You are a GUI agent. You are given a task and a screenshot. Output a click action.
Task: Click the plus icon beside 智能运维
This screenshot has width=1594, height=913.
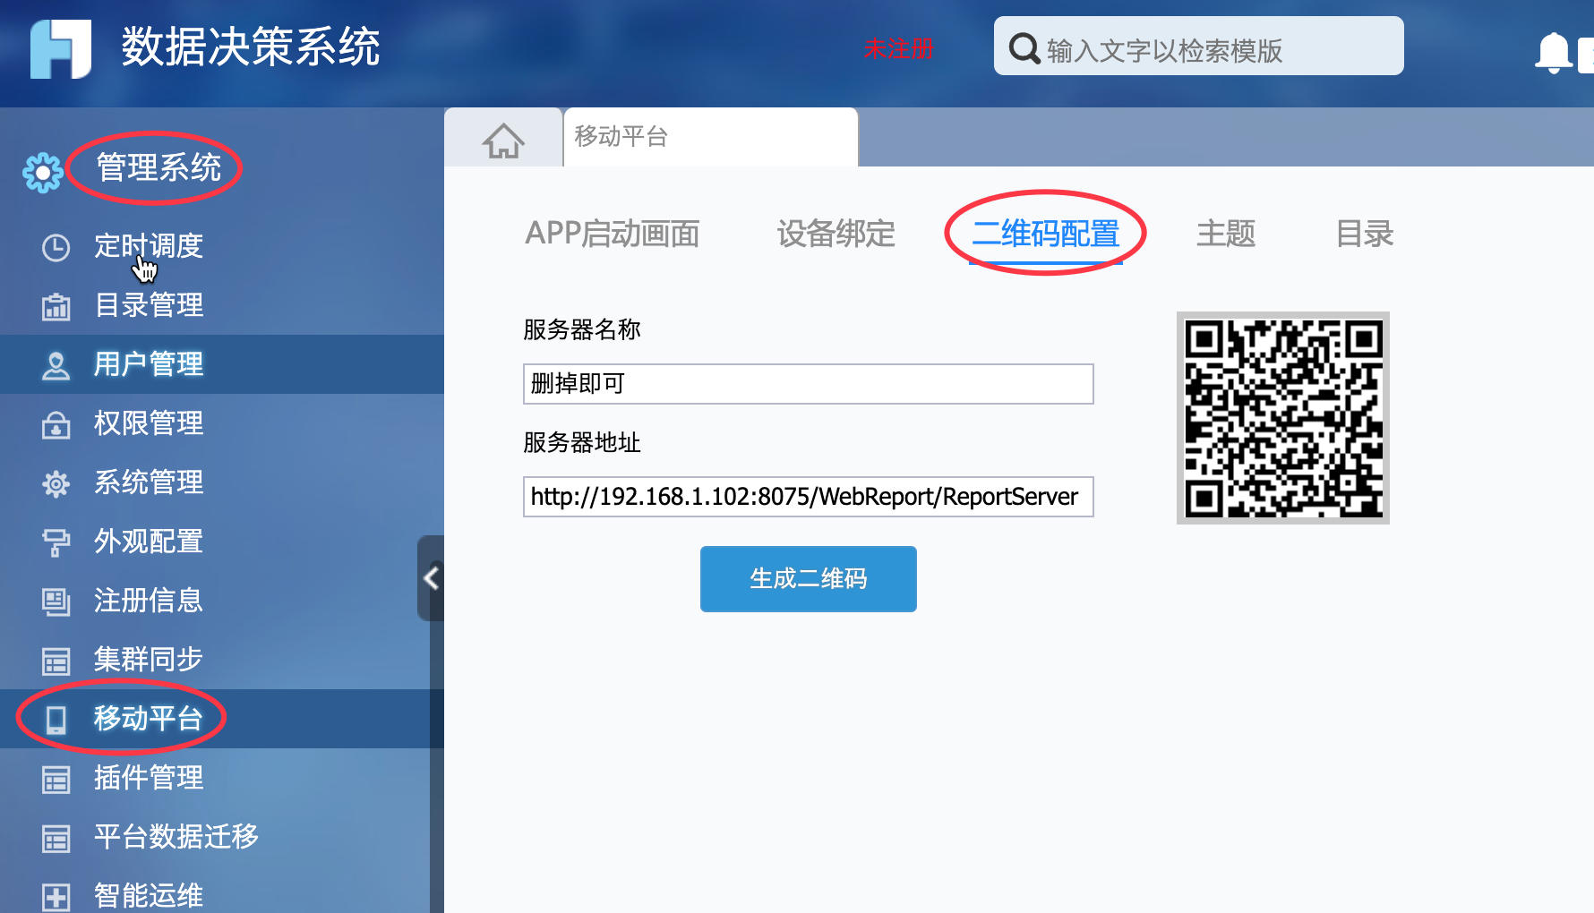pyautogui.click(x=56, y=897)
